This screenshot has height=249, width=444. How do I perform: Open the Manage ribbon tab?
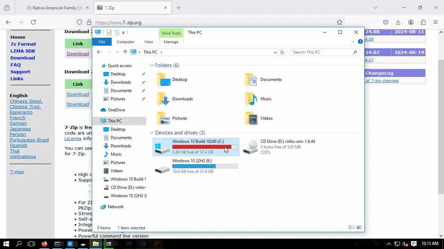point(171,42)
